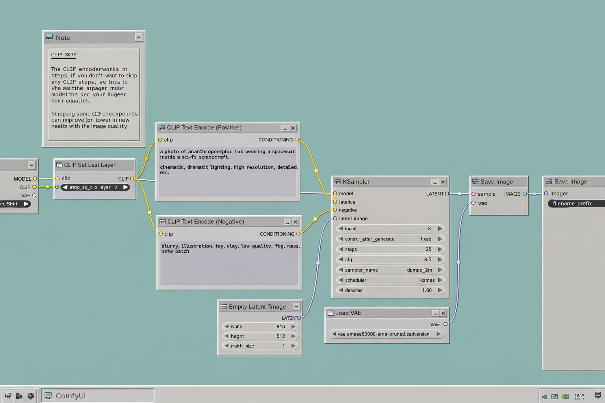
Task: Click the CONDITIONING output socket on the Negative encoder
Action: pyautogui.click(x=298, y=234)
